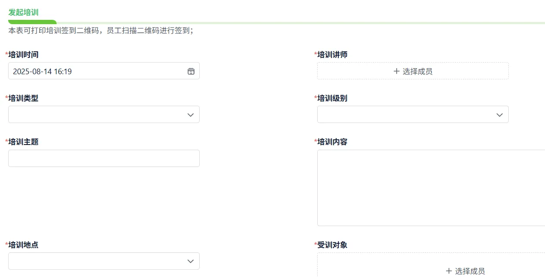This screenshot has height=277, width=545.
Task: Click the 培训讲师 field label
Action: 332,55
